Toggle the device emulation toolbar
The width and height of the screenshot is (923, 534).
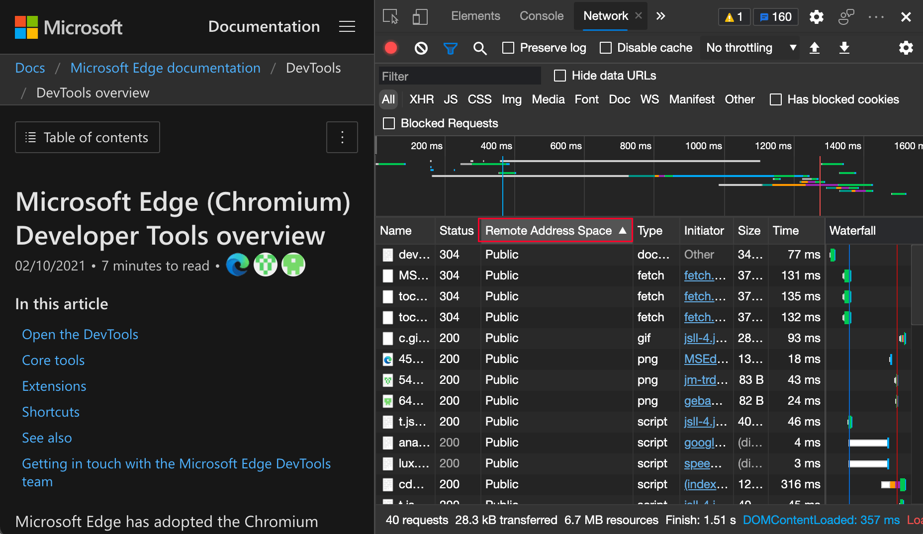tap(420, 16)
